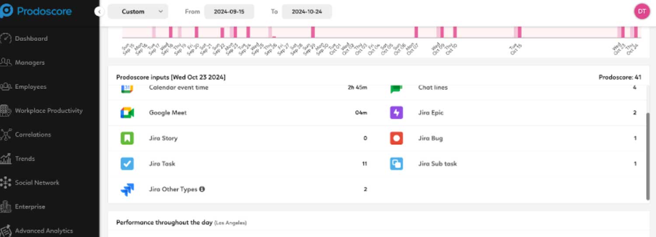Image resolution: width=656 pixels, height=237 pixels.
Task: Click the Workplace Productivity icon
Action: (6, 110)
